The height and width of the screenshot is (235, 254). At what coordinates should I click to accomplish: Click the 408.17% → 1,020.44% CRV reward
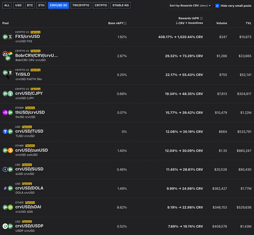[x=181, y=37]
